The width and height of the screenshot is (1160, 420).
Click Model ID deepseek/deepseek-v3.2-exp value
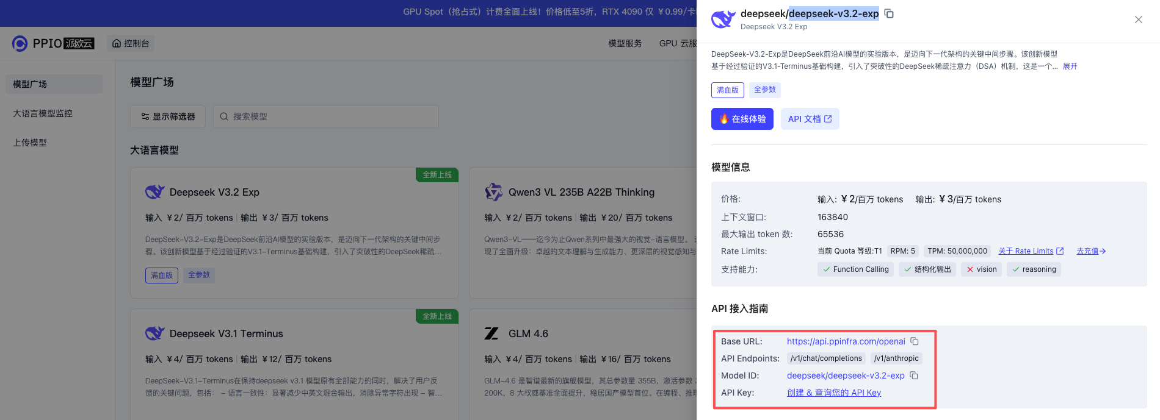tap(846, 376)
